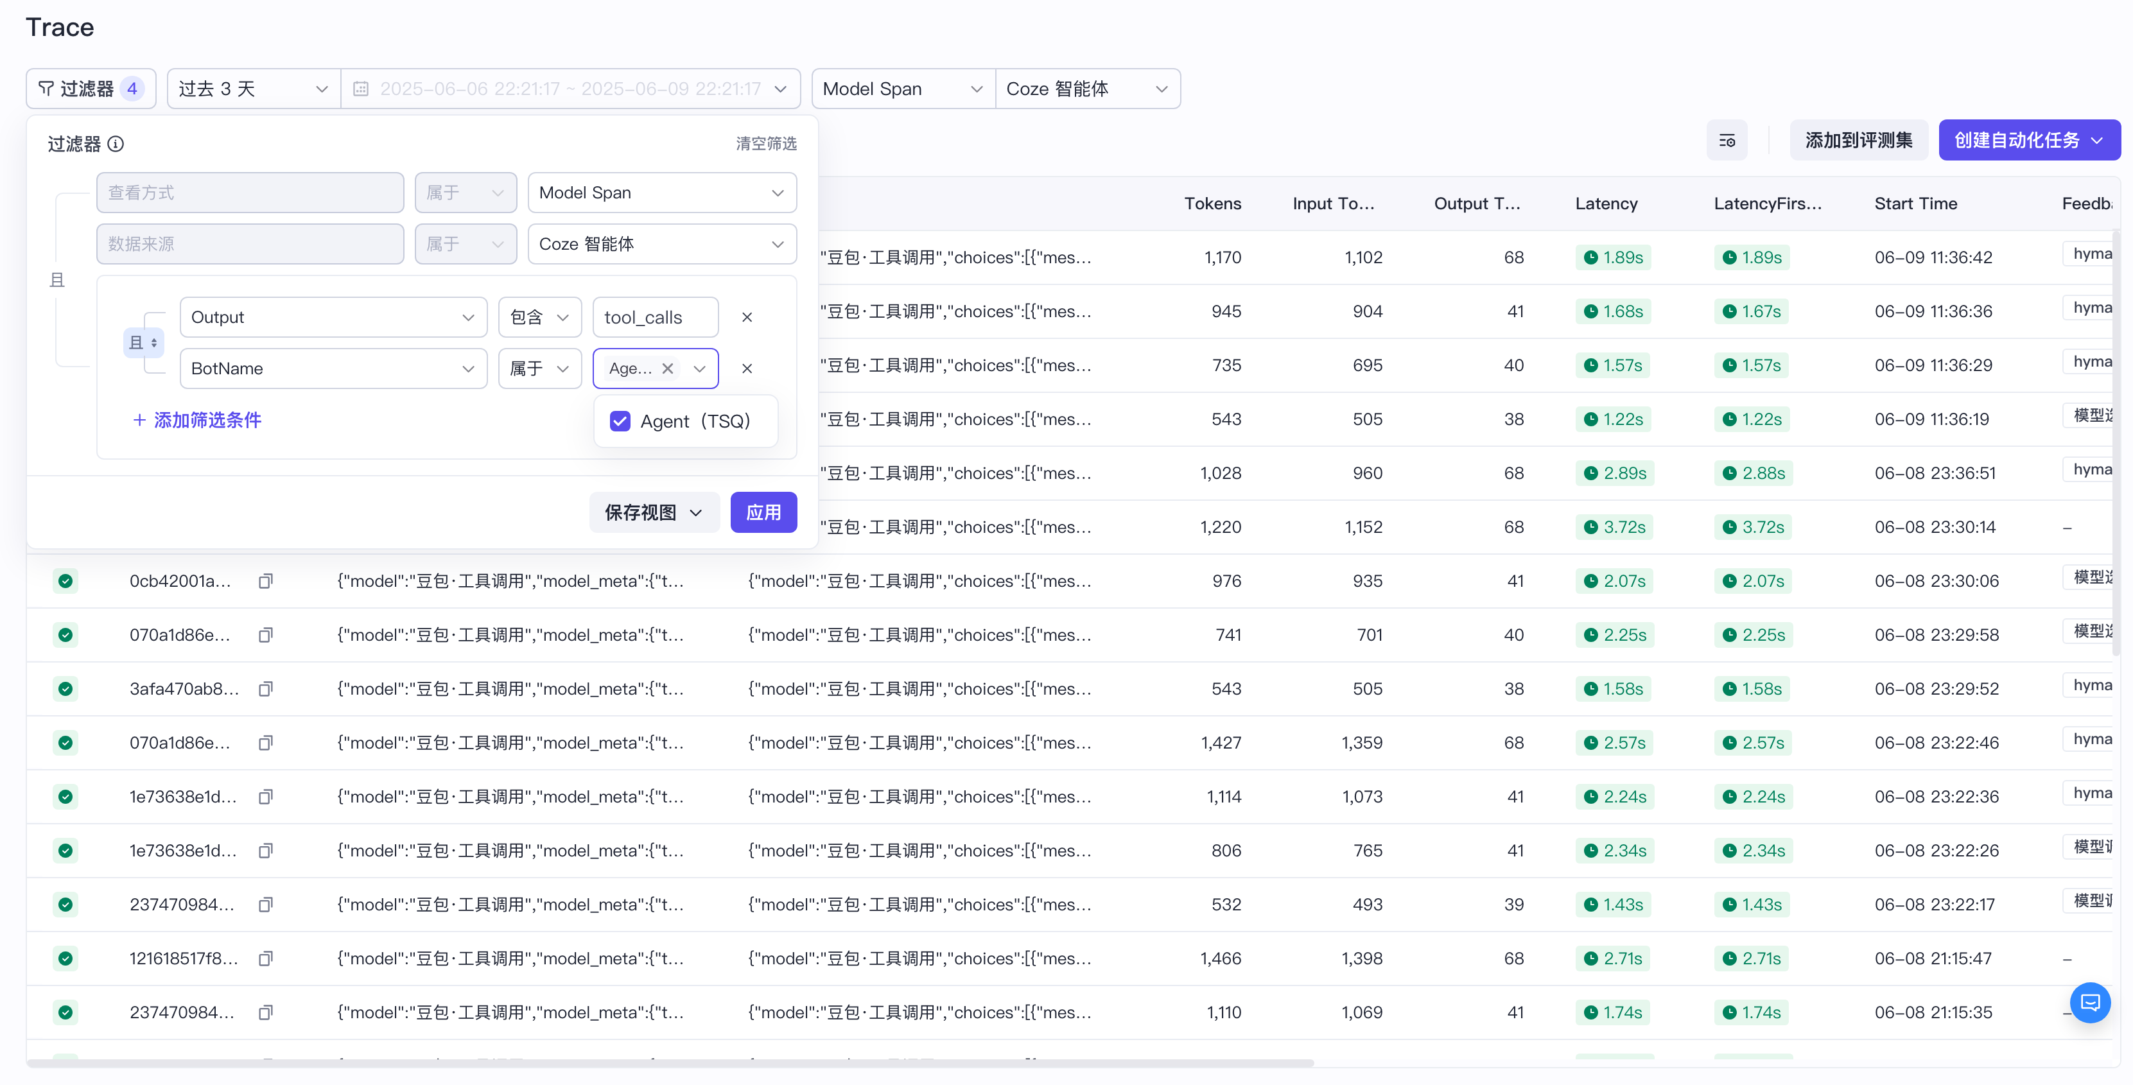Expand the 过去 3 天 time range dropdown
Viewport: 2133px width, 1085px height.
(x=254, y=89)
